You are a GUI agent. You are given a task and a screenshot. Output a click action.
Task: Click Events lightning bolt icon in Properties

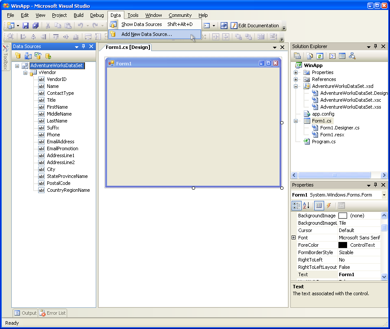pyautogui.click(x=329, y=206)
